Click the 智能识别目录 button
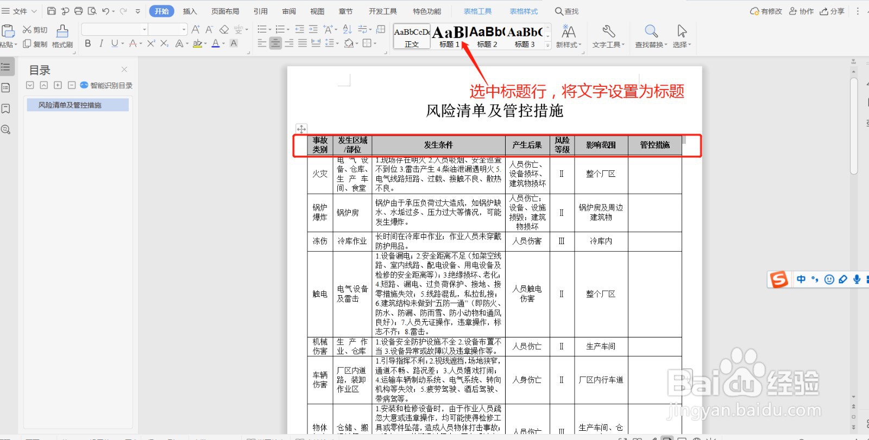 click(x=106, y=85)
